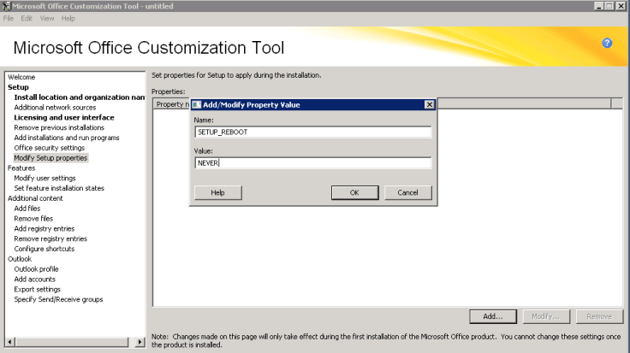630x353 pixels.
Task: Click the Add... button below properties list
Action: [x=492, y=316]
